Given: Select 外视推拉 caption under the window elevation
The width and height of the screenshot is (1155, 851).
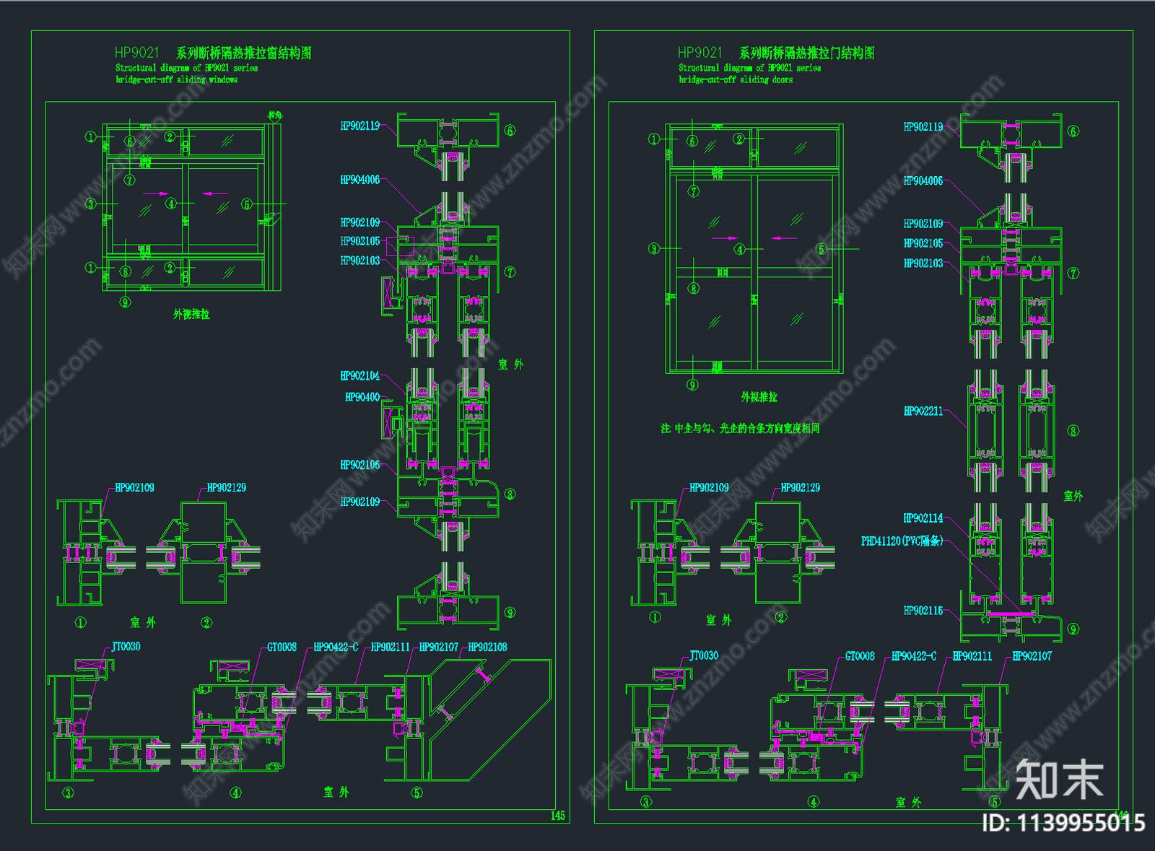Looking at the screenshot, I should (191, 314).
